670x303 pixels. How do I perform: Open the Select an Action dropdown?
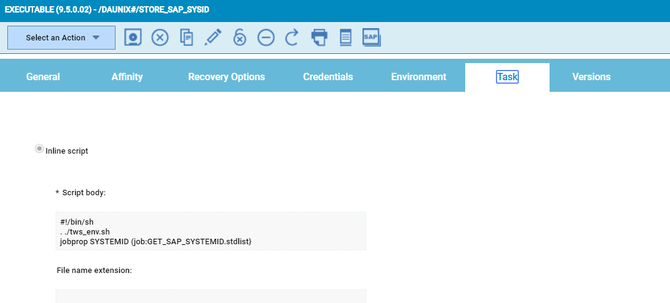tap(62, 38)
